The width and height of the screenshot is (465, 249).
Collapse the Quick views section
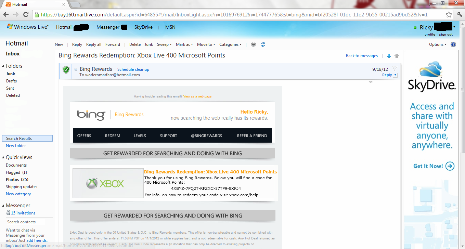tap(3, 157)
